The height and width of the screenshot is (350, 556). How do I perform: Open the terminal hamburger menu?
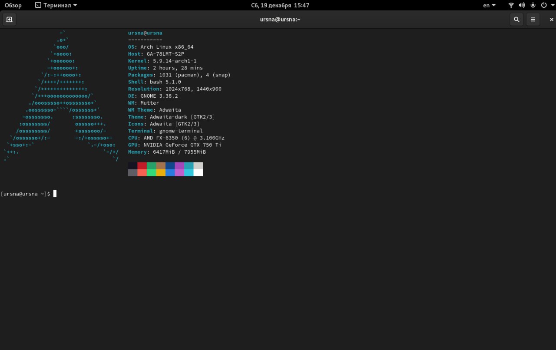coord(533,20)
